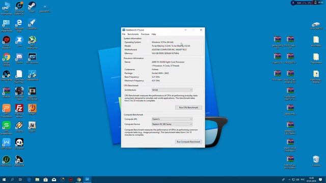326x183 pixels.
Task: Select the OpenIV desktop shortcut
Action: click(32, 127)
